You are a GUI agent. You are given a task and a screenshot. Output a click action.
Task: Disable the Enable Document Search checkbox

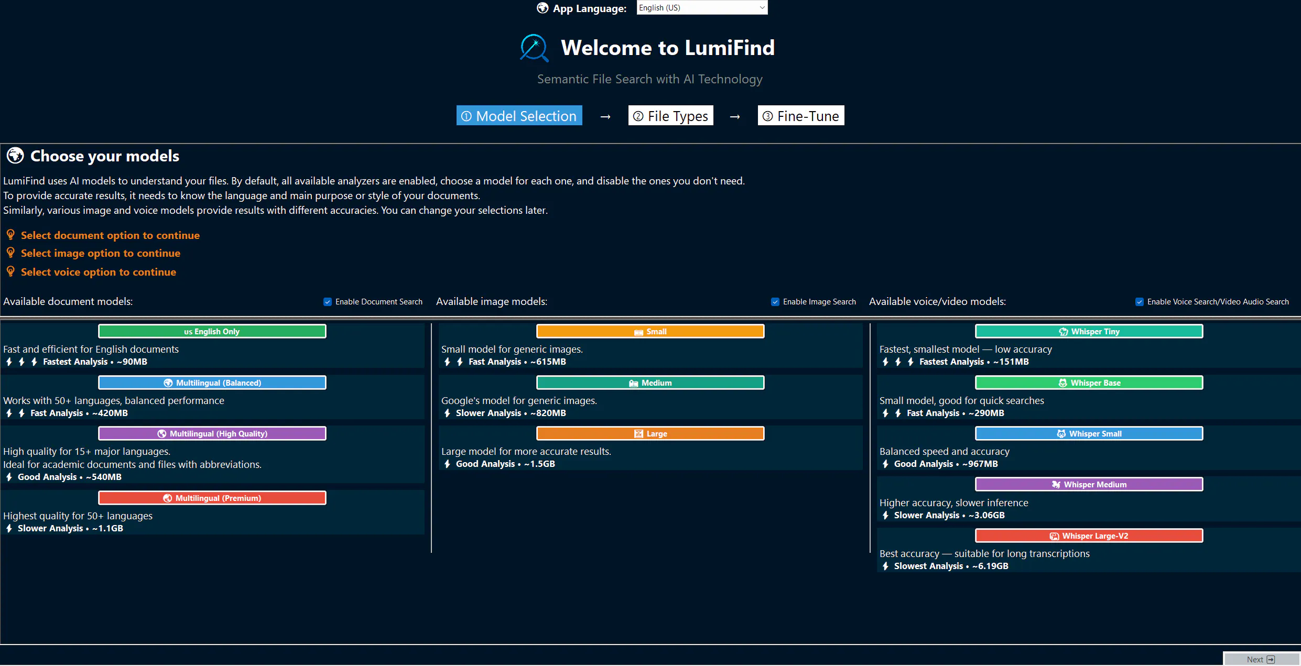(328, 302)
